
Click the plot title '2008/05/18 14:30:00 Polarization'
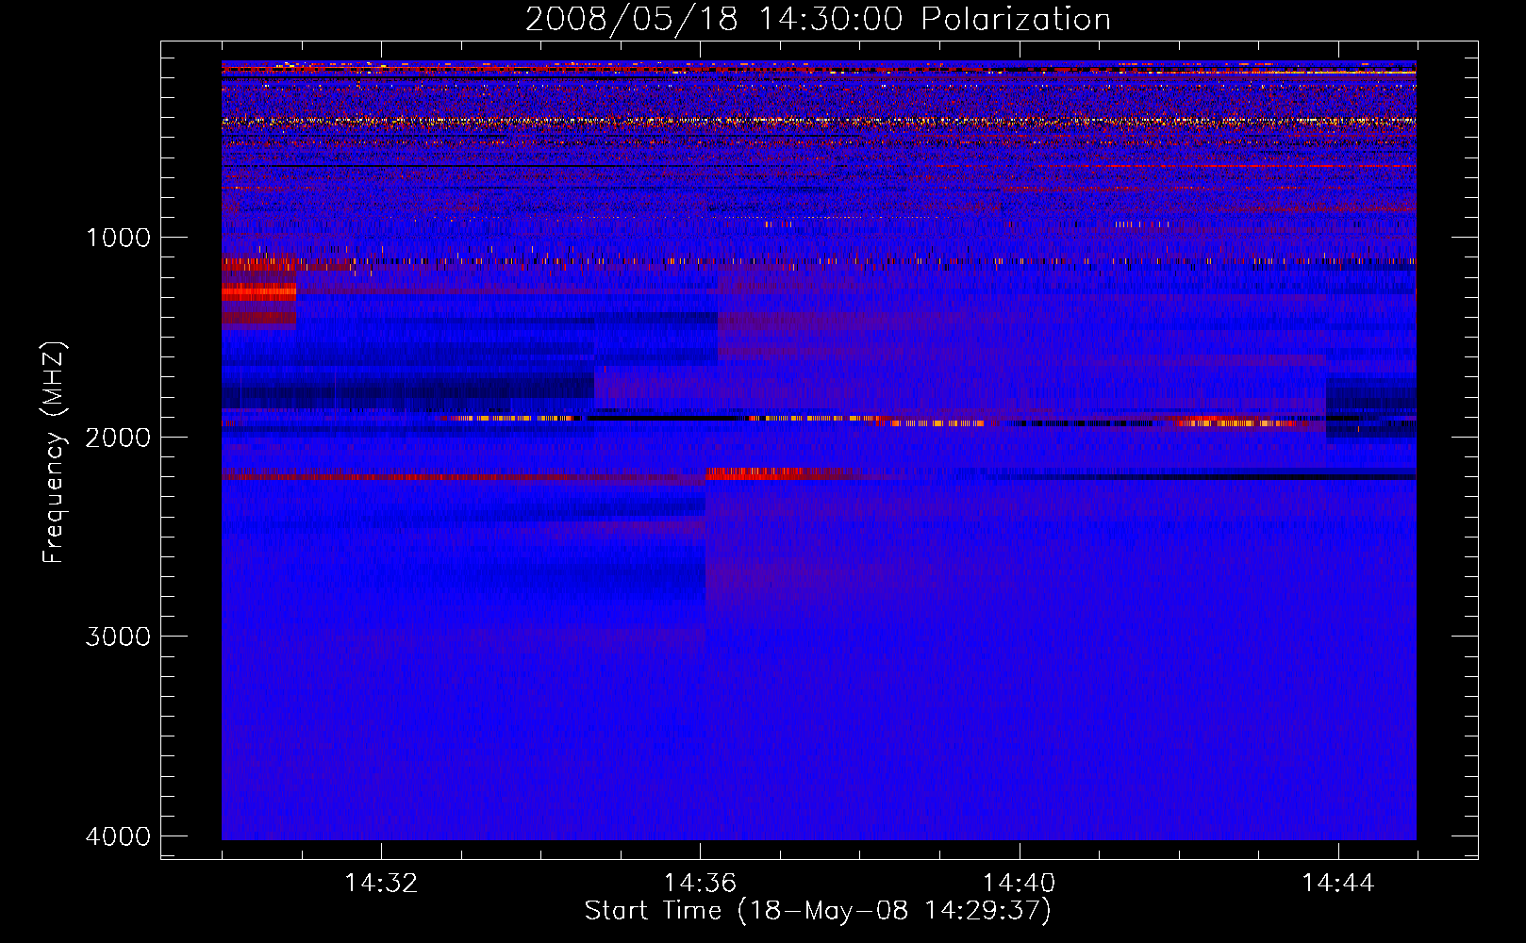click(x=818, y=20)
